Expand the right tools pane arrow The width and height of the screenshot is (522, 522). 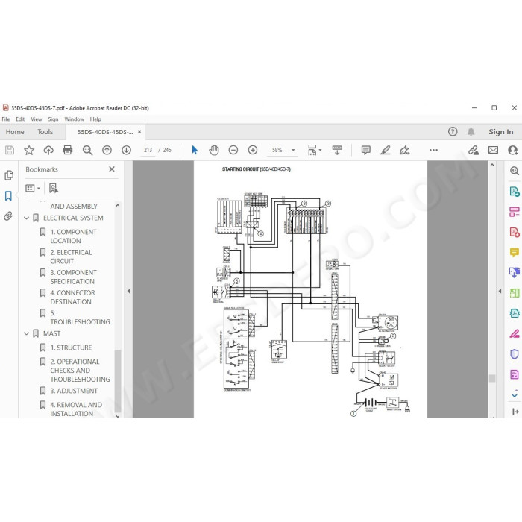pyautogui.click(x=500, y=291)
